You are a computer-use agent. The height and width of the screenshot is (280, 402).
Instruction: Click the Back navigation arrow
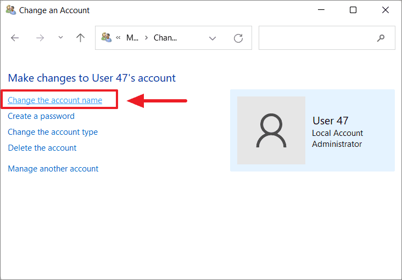15,38
